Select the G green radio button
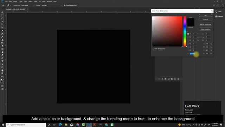Viewport: 225px width, 127px height. point(188,47)
